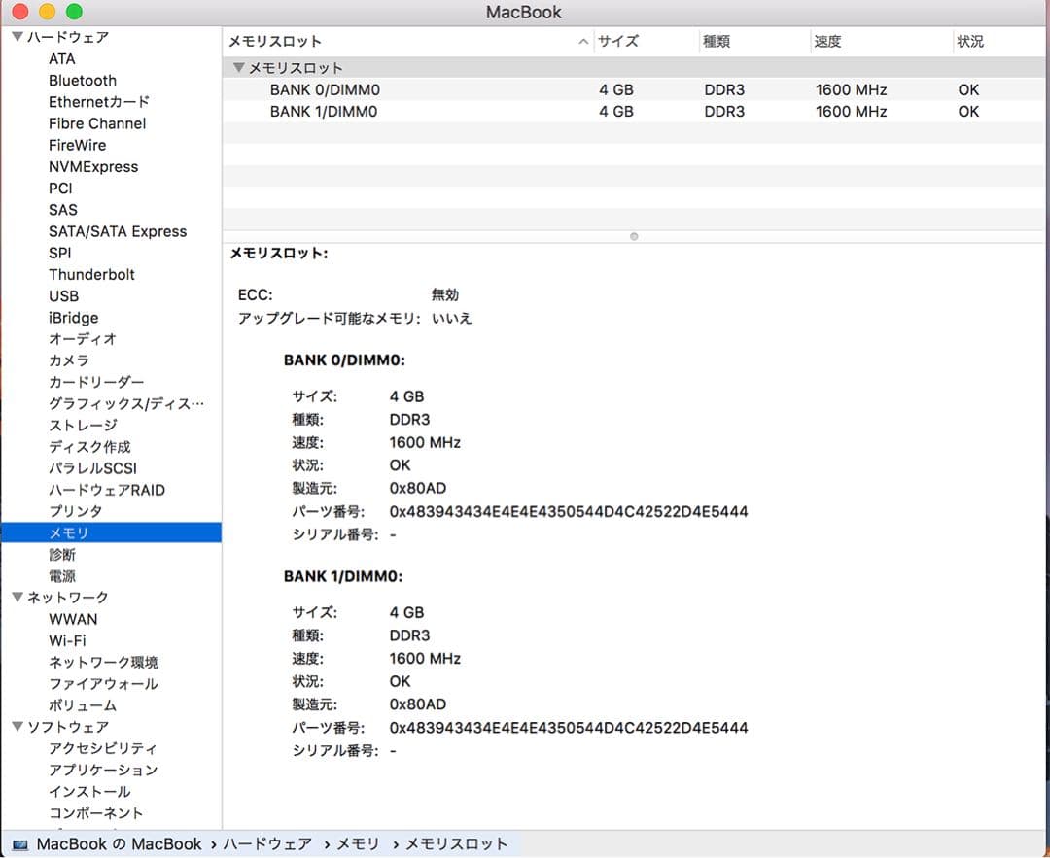The image size is (1050, 858).
Task: Click the BANK 0/DIMM0 parts number value
Action: [x=569, y=512]
